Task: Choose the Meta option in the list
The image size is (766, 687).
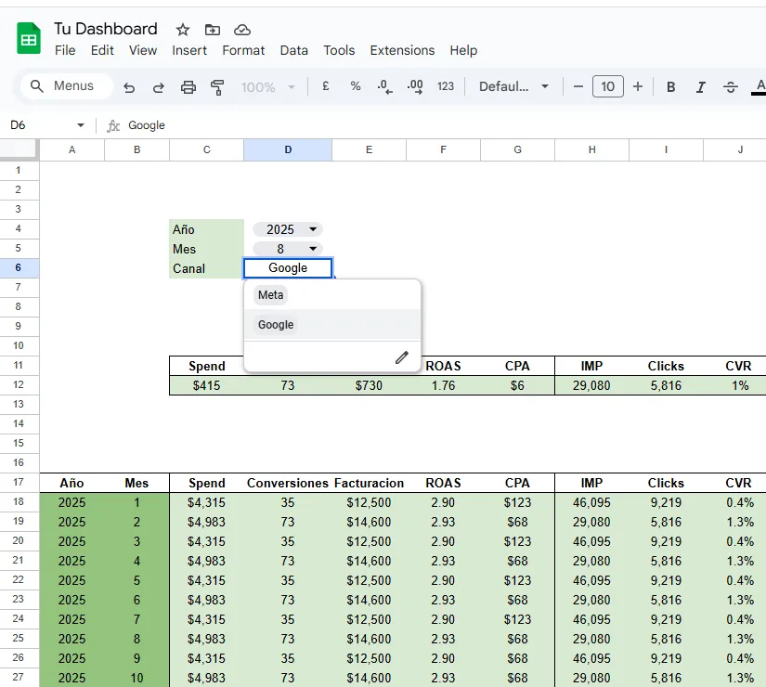Action: coord(271,295)
